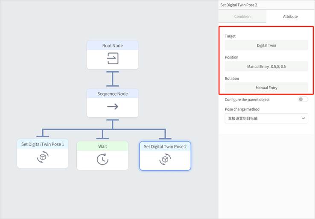Viewport: 315px width, 219px height.
Task: Switch to the Condition tab
Action: tap(242, 17)
